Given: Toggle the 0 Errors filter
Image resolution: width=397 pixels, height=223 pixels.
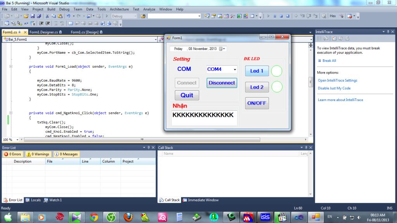Looking at the screenshot, I should click(13, 154).
